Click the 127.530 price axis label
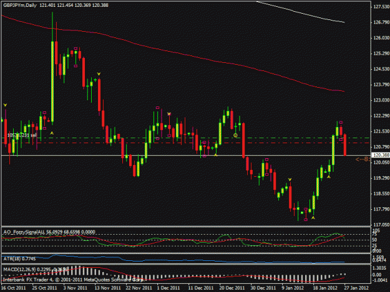 pyautogui.click(x=381, y=7)
